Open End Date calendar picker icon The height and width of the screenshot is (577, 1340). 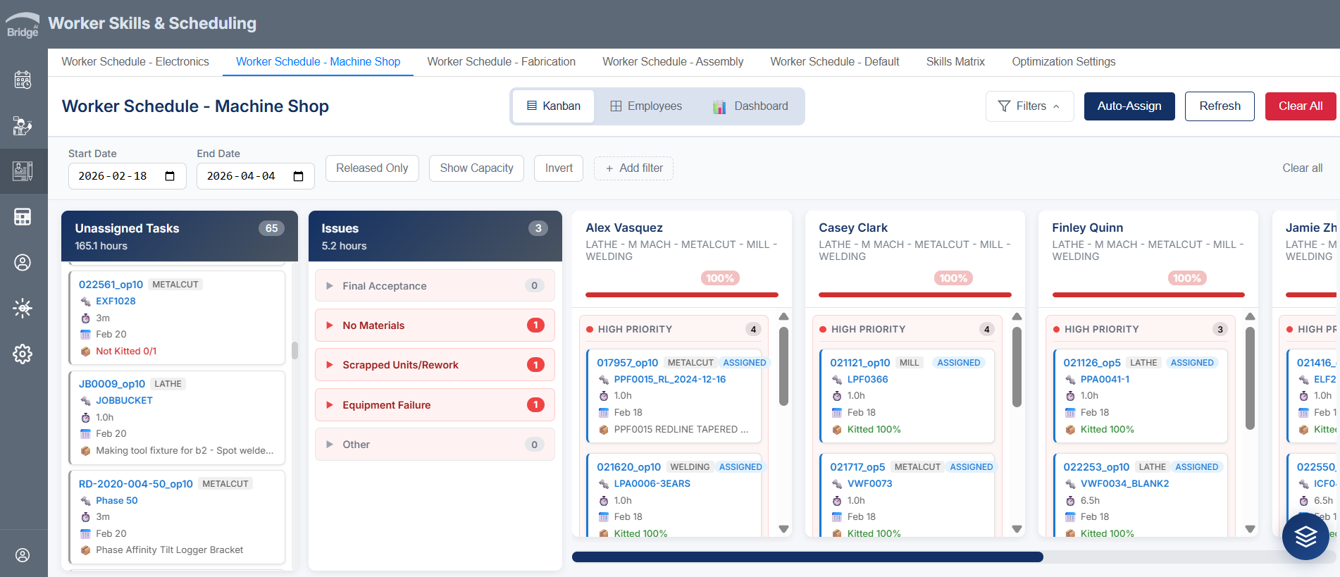pyautogui.click(x=298, y=176)
